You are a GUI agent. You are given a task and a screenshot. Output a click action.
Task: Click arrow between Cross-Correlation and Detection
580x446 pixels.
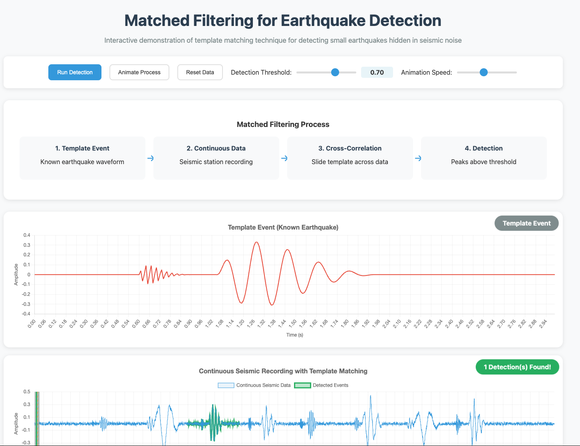coord(418,158)
